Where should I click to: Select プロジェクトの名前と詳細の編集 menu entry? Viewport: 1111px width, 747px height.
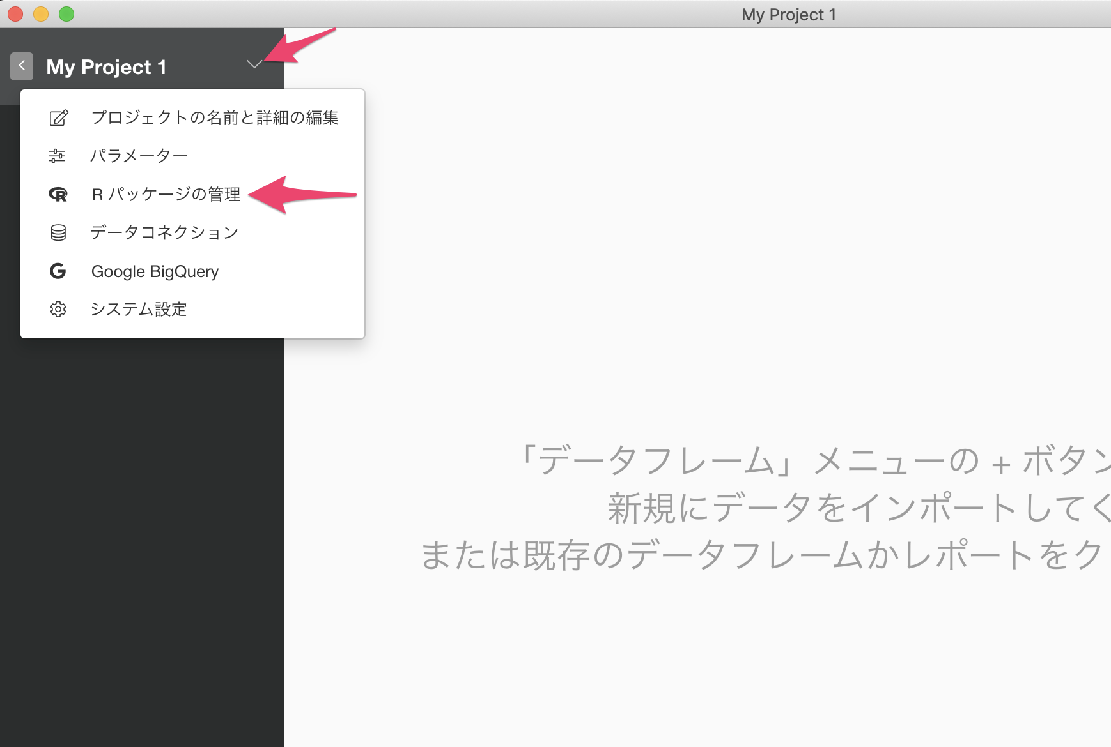(192, 118)
